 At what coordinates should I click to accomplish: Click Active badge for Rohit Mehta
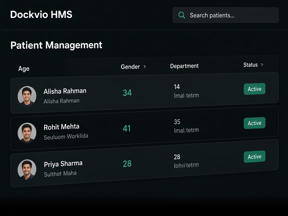[x=254, y=123]
